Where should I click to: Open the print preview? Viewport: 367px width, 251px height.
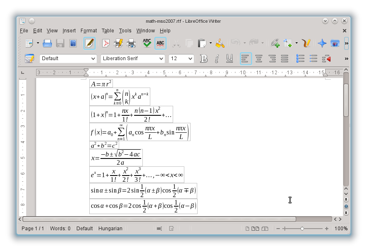tap(130, 43)
